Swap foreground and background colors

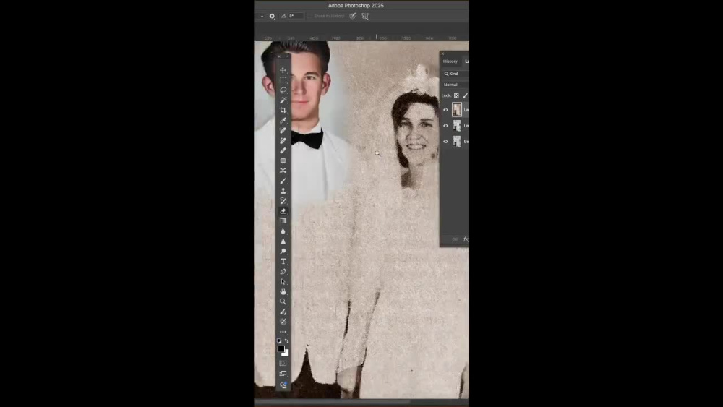(x=287, y=341)
